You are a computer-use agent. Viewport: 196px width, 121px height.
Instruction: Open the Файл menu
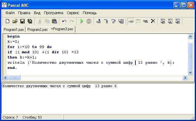pos(10,13)
